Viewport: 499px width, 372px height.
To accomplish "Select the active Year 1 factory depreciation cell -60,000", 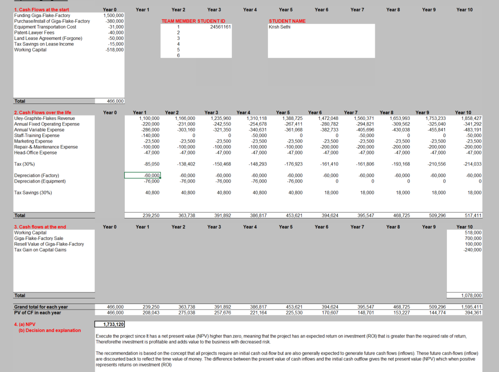I will click(x=142, y=175).
